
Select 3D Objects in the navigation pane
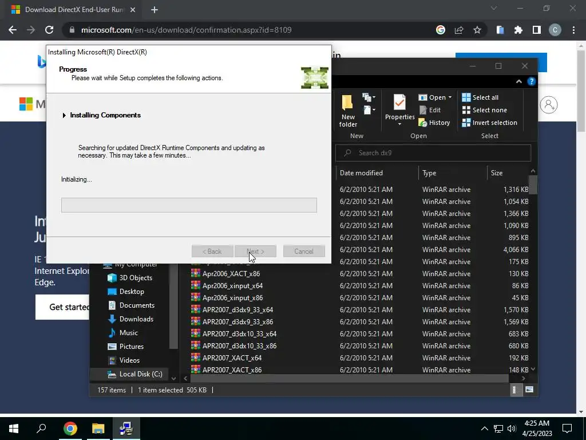click(130, 278)
